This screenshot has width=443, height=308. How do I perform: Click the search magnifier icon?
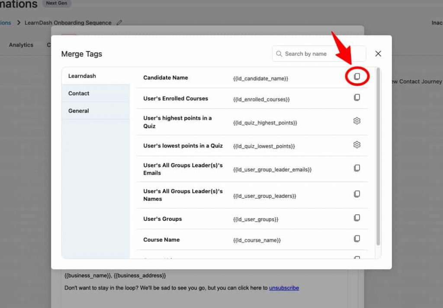click(x=279, y=54)
